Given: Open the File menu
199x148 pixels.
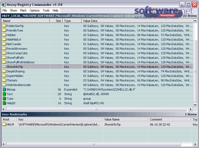Looking at the screenshot, I should 4,10.
